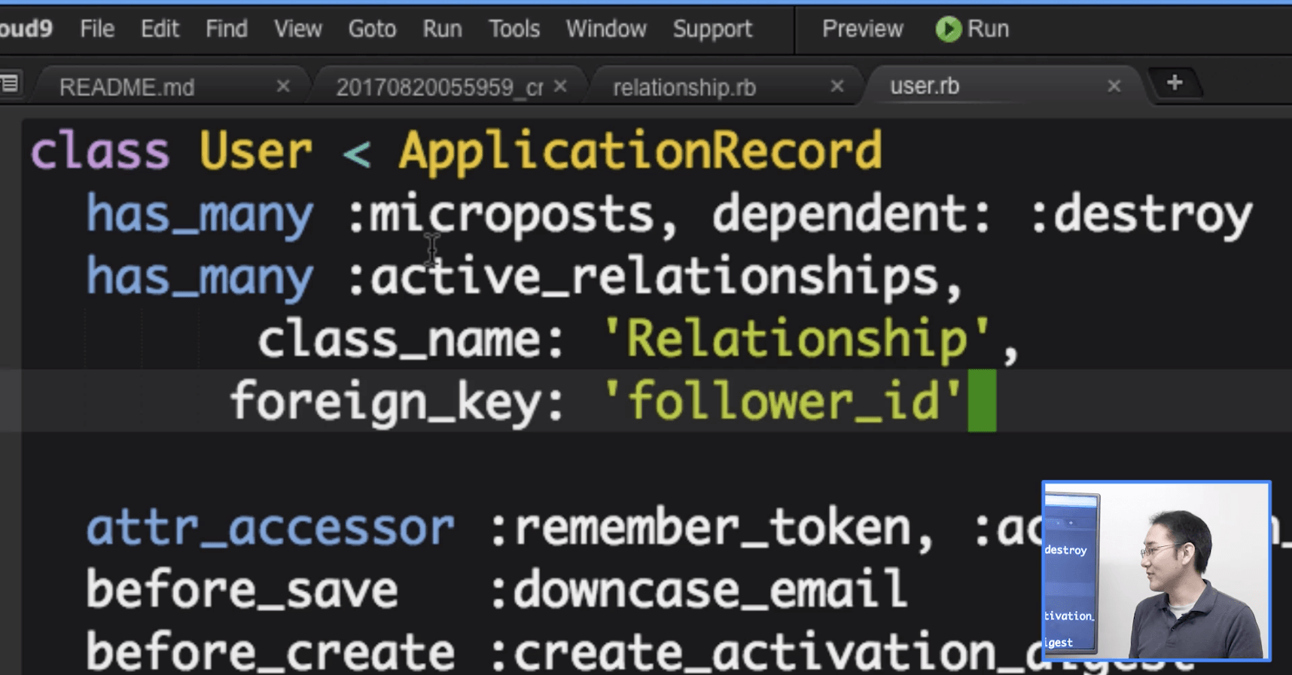
Task: Close the relationship.rb tab
Action: click(x=836, y=86)
